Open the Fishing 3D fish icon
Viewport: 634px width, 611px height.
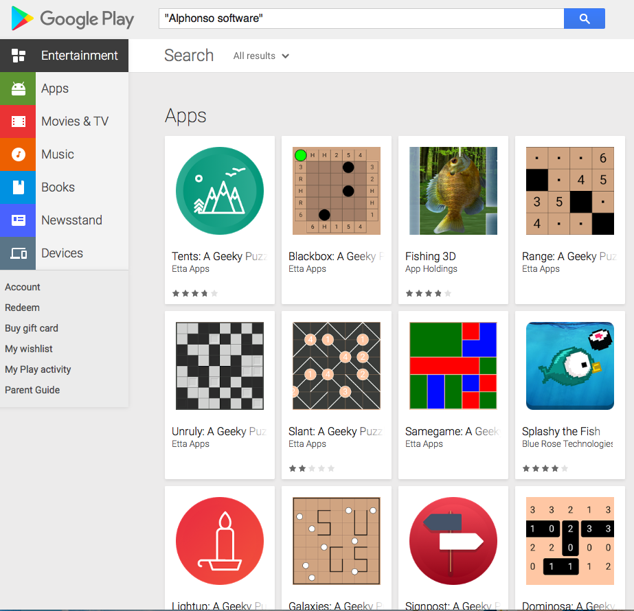(x=453, y=191)
